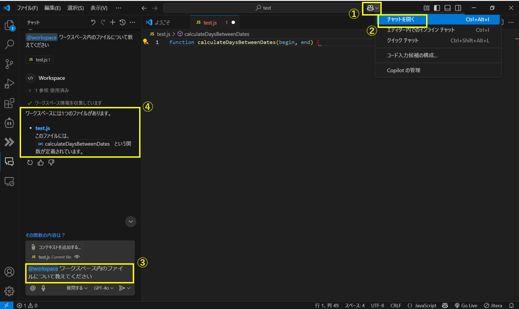Select Copilot の管理 menu entry
The height and width of the screenshot is (309, 519).
[438, 70]
